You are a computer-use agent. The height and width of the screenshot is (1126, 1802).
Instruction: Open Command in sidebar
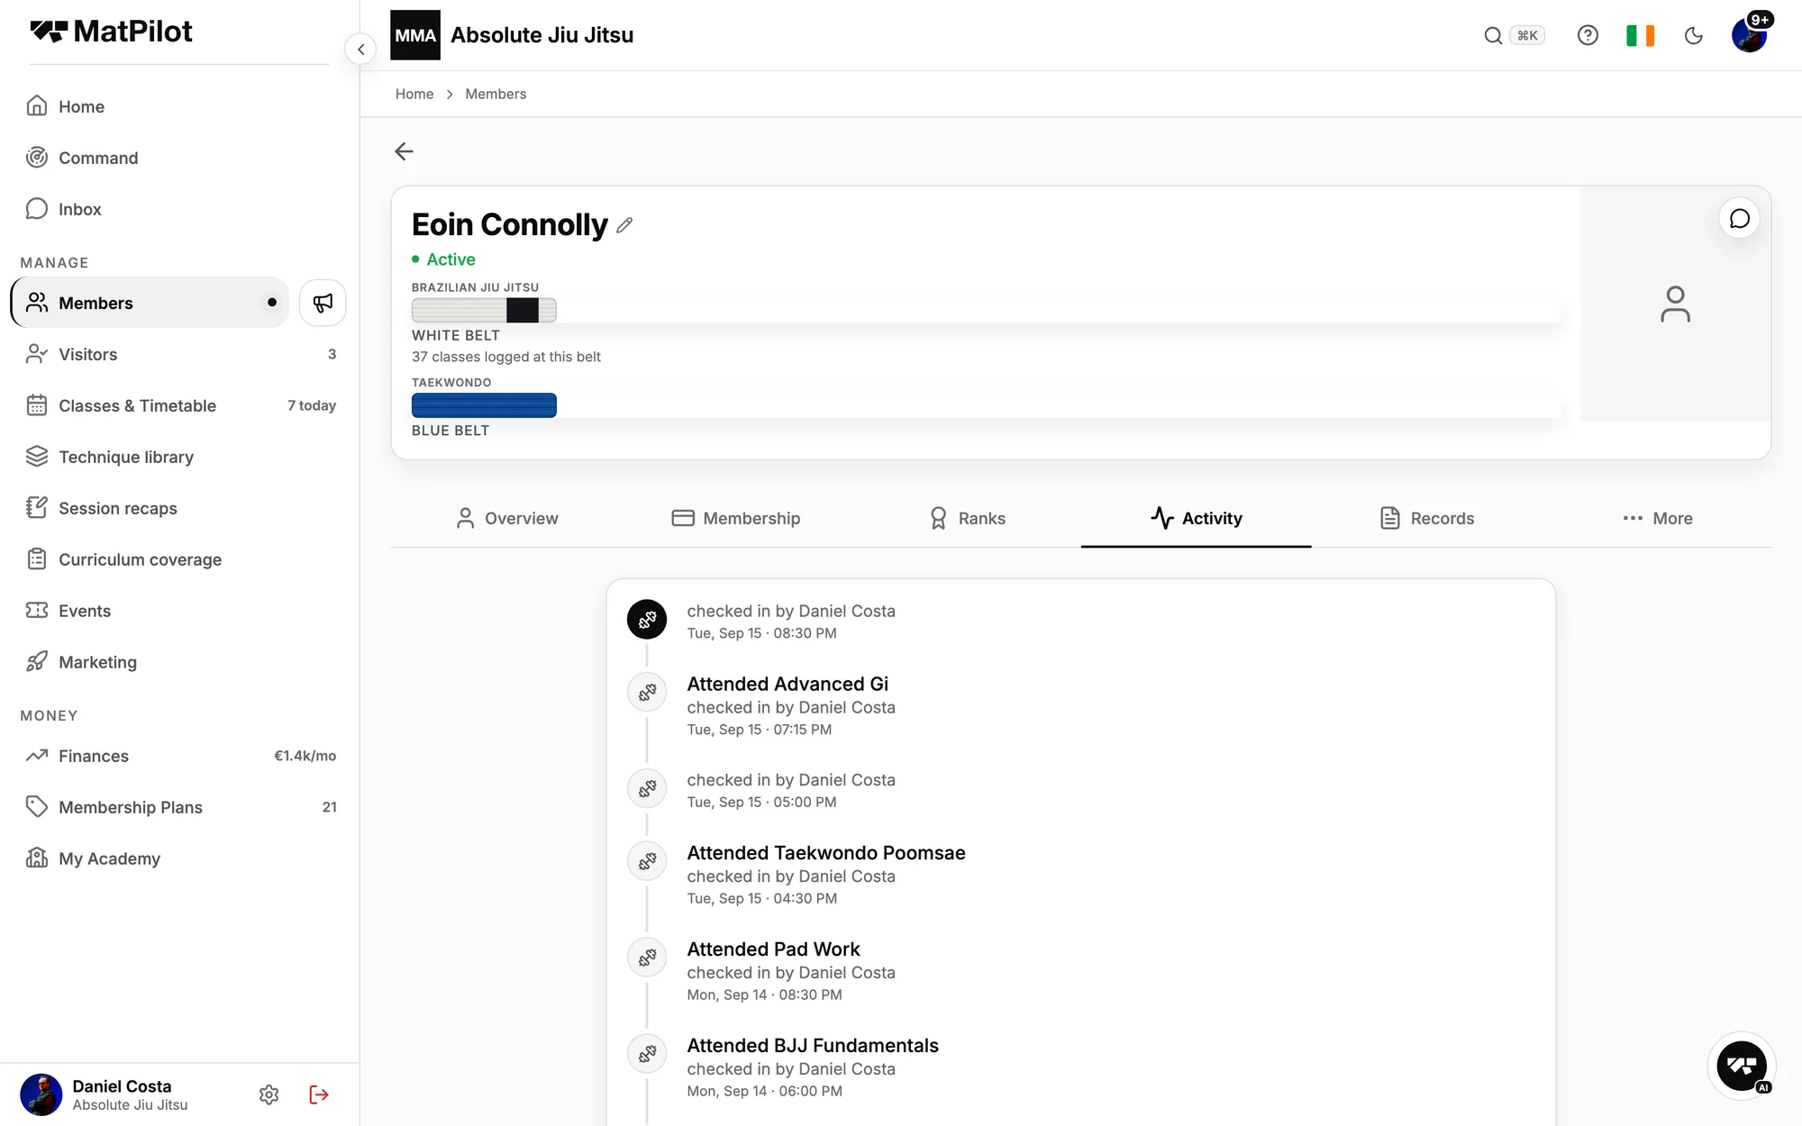178,158
